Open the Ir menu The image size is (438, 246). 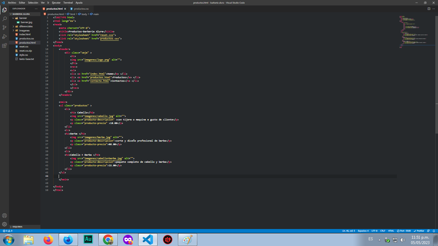48,3
